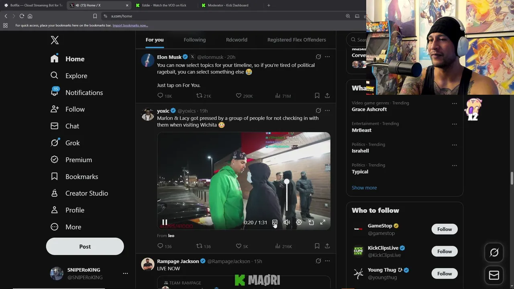This screenshot has height=289, width=514.
Task: Open the Explore page
Action: (x=69, y=76)
